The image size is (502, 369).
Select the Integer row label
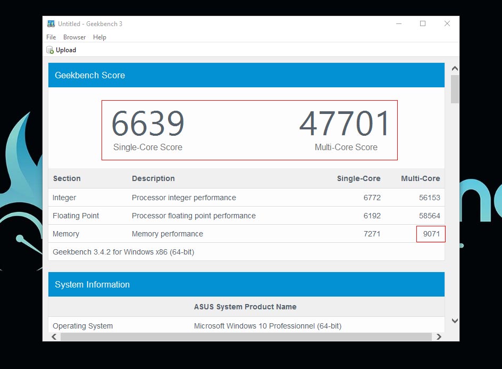[64, 198]
